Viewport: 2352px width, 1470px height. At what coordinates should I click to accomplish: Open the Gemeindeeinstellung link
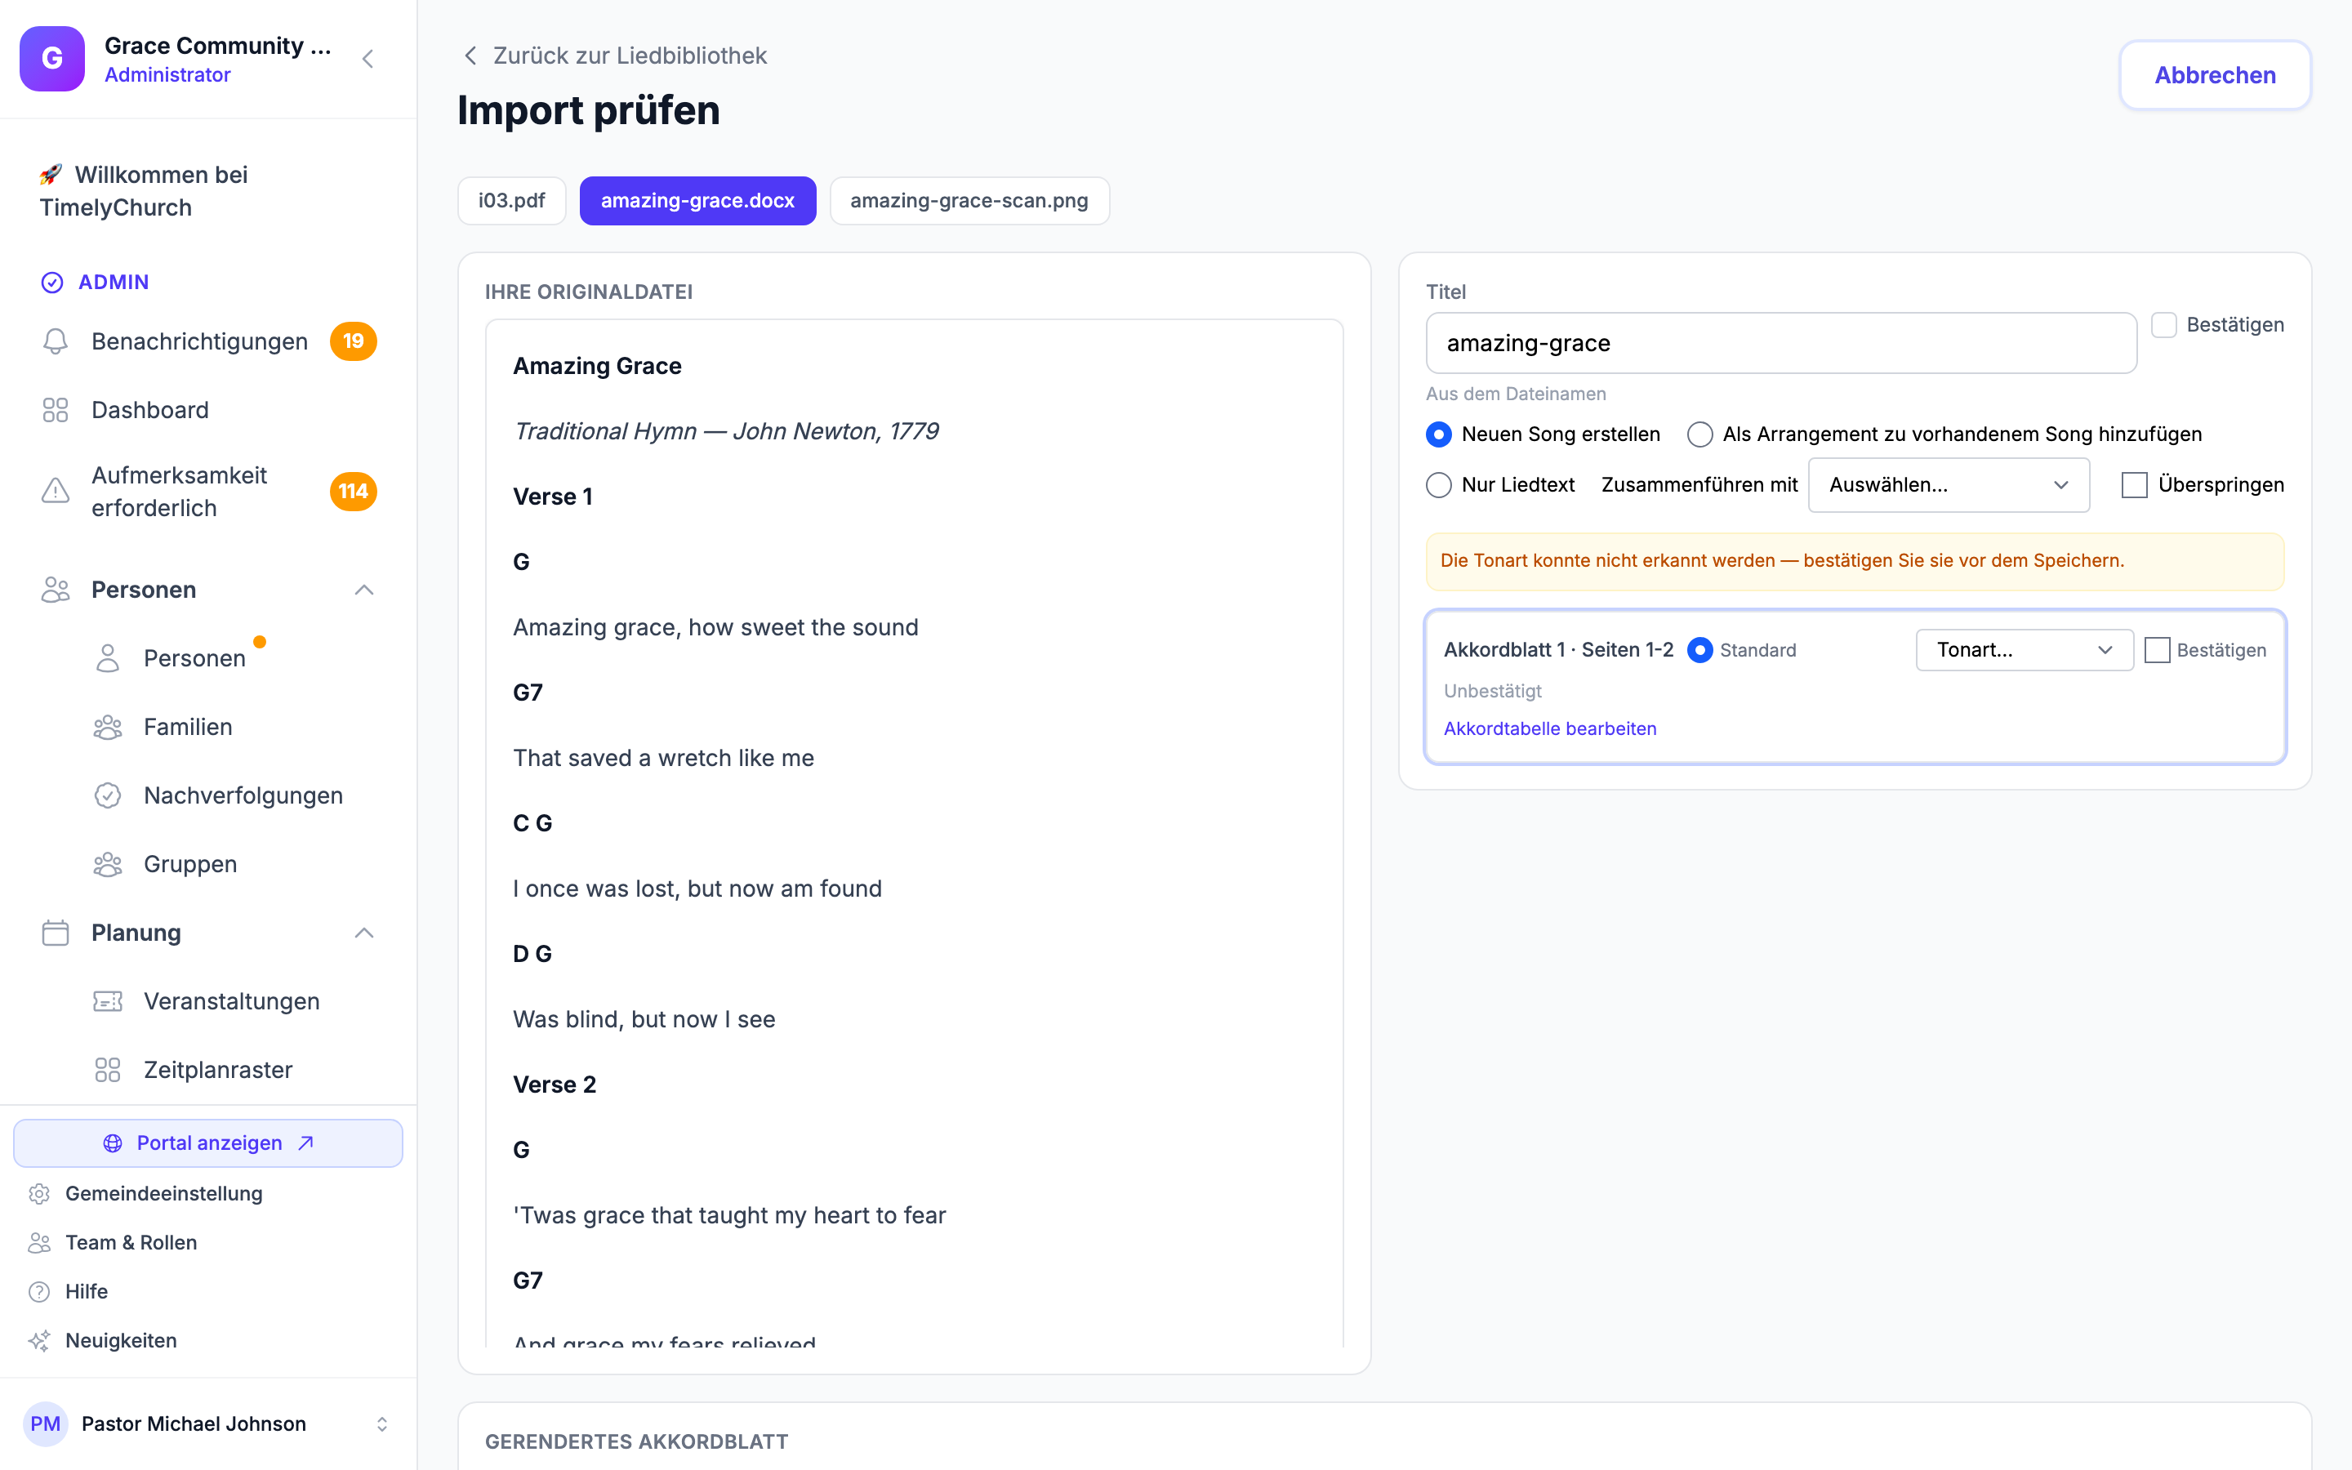[163, 1194]
